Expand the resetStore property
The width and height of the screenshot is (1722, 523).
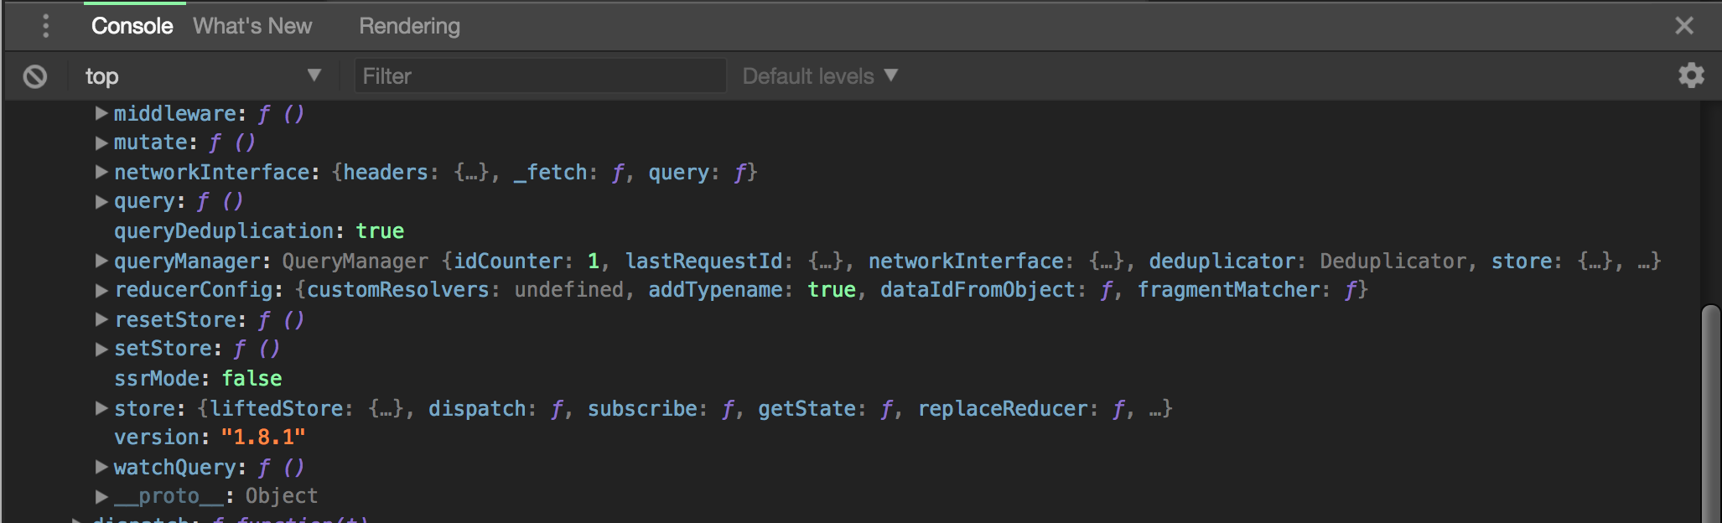point(101,319)
